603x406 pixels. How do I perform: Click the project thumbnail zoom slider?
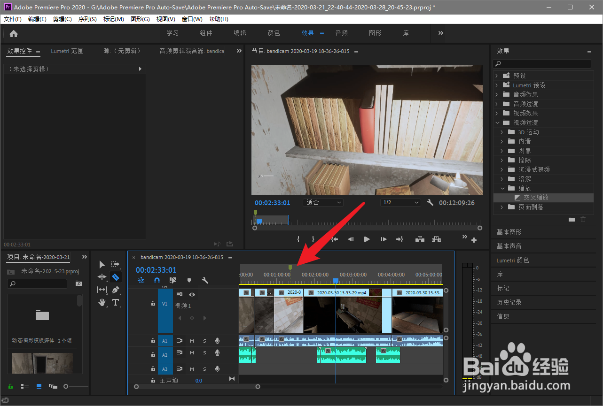pos(66,386)
